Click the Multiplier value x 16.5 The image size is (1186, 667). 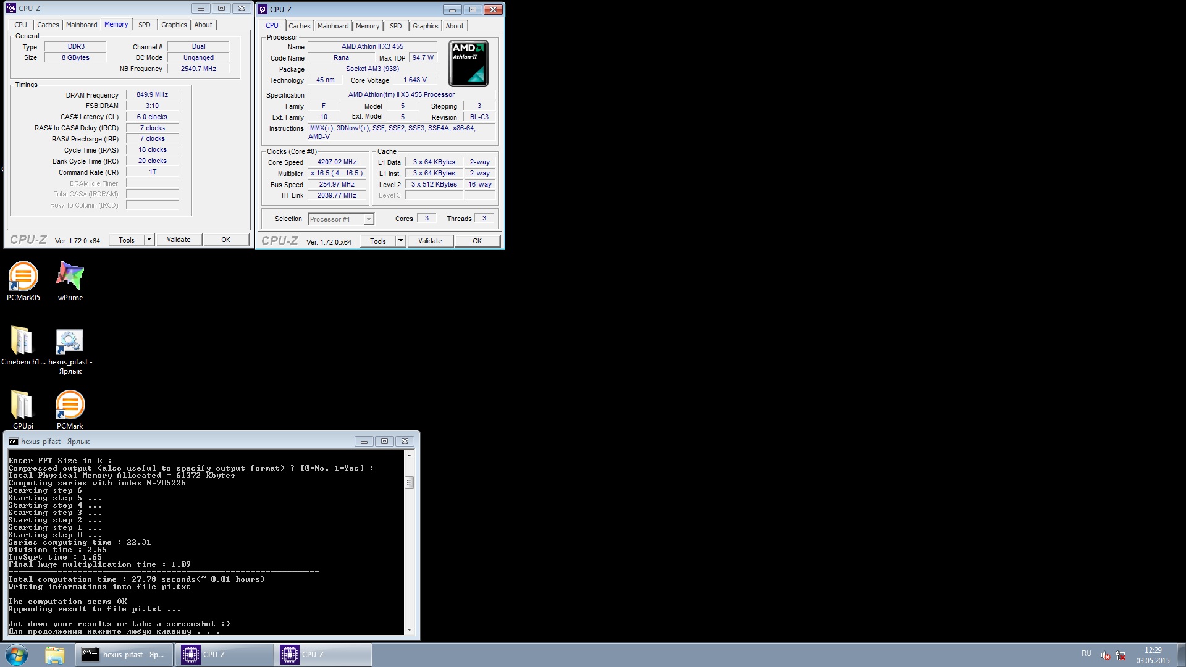tap(337, 173)
